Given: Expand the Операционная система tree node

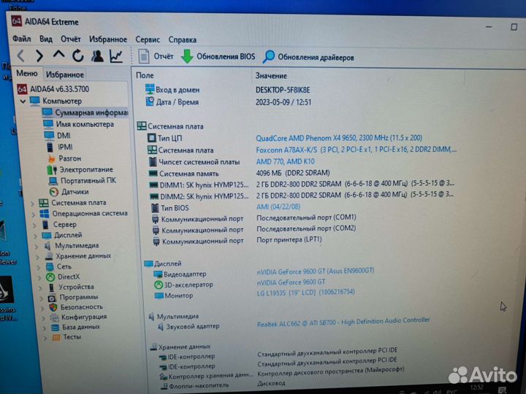Looking at the screenshot, I should (x=32, y=214).
